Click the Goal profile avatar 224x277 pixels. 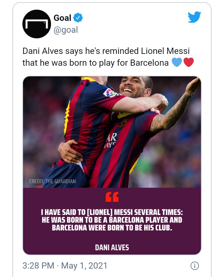(x=37, y=24)
